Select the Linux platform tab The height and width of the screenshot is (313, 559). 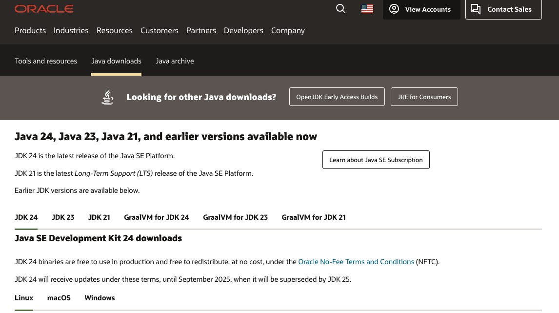pos(24,298)
